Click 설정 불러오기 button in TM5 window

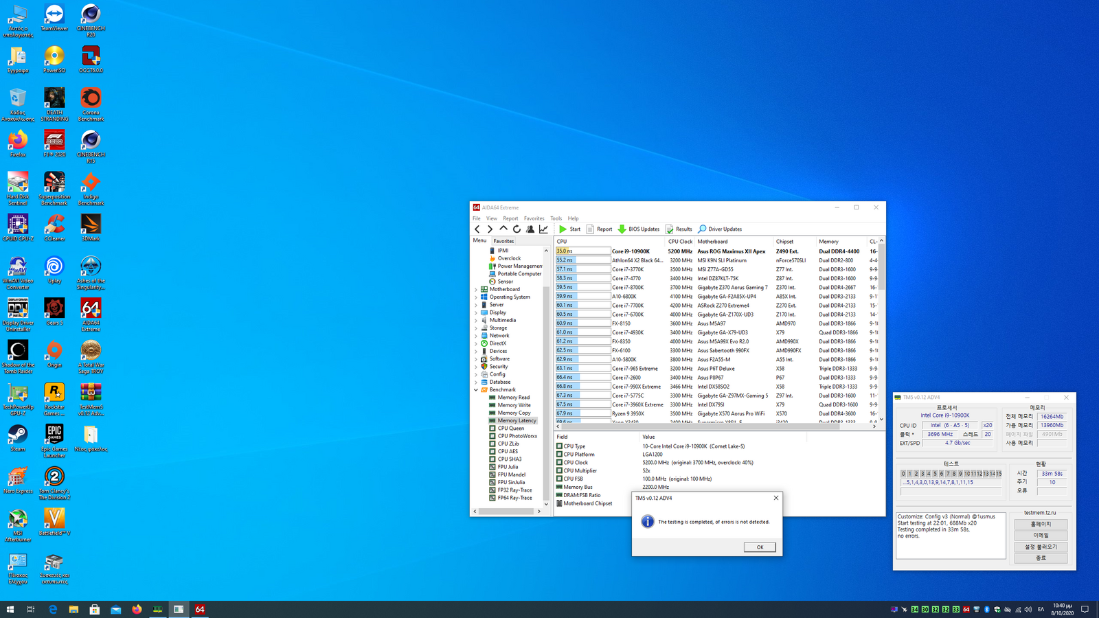tap(1041, 547)
